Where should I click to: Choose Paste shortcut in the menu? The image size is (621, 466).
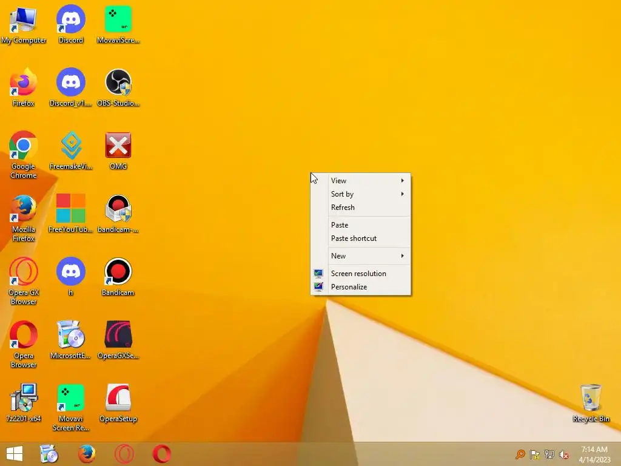click(360, 238)
